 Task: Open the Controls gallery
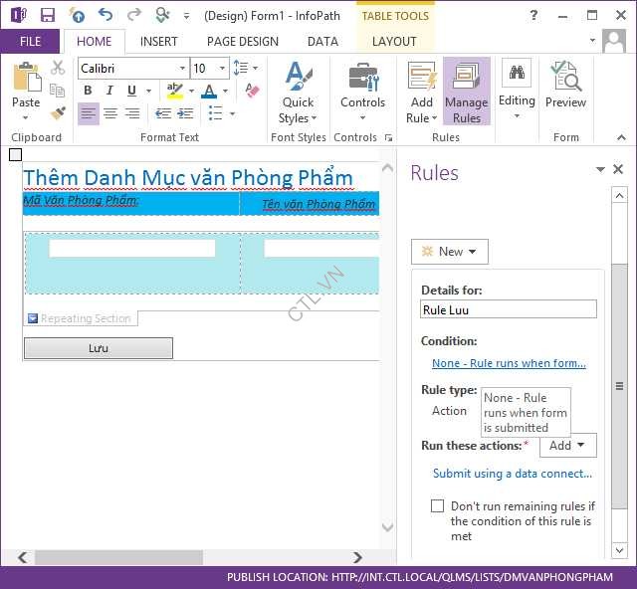click(362, 90)
